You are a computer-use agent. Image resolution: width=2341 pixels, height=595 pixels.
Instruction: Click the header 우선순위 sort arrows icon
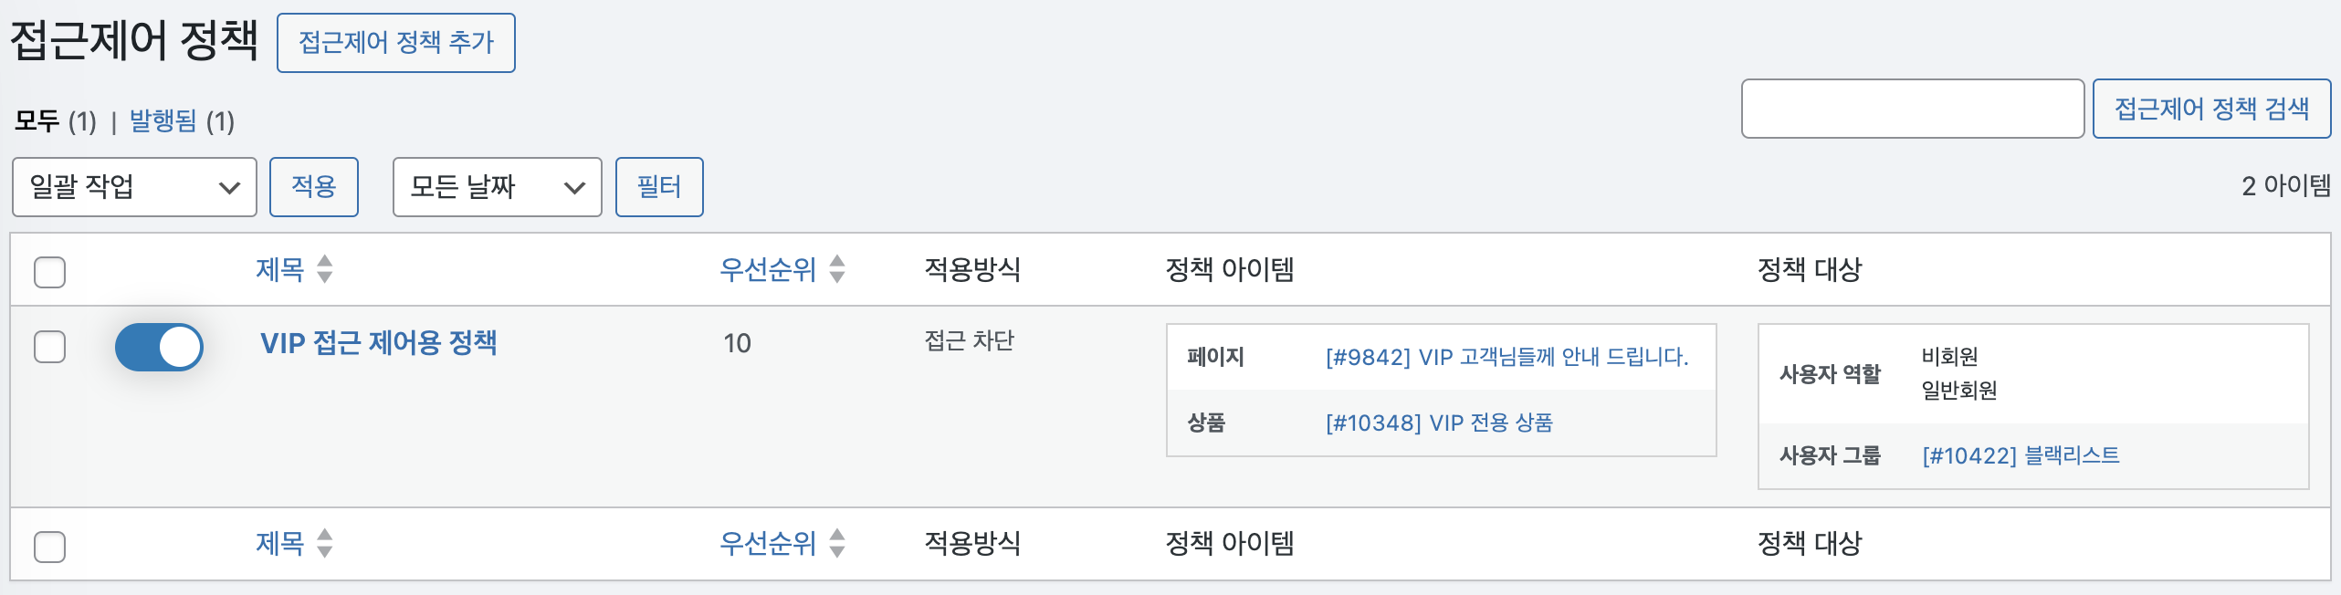coord(837,269)
